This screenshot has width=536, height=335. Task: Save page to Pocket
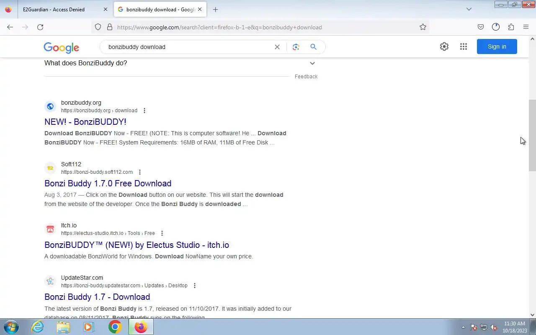481,27
